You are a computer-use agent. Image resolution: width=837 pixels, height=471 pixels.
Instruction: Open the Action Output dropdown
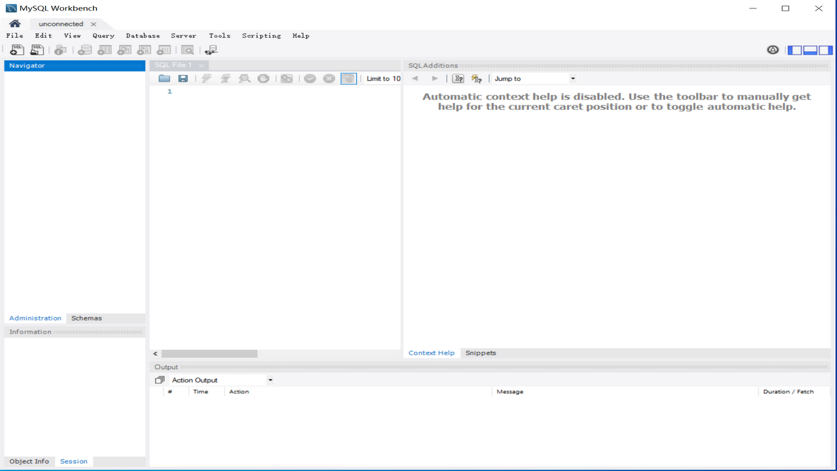270,379
